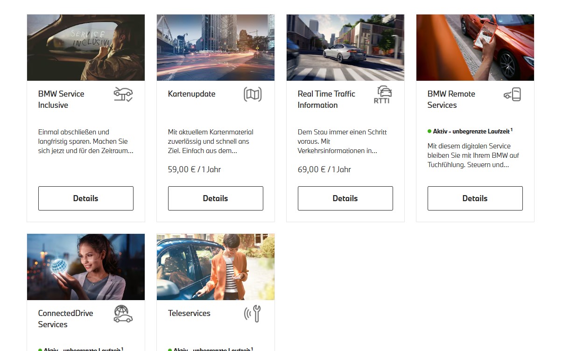Click the Teleservices wrench icon
This screenshot has height=351, width=584.
[x=253, y=314]
